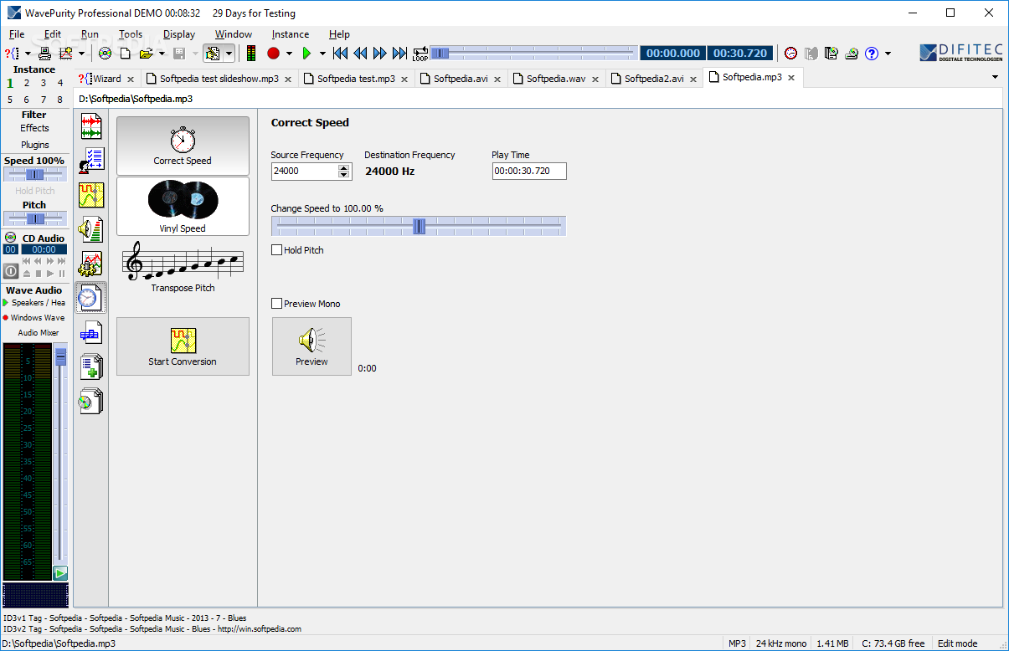Expand the help icon dropdown arrow
The width and height of the screenshot is (1009, 651).
(x=888, y=54)
